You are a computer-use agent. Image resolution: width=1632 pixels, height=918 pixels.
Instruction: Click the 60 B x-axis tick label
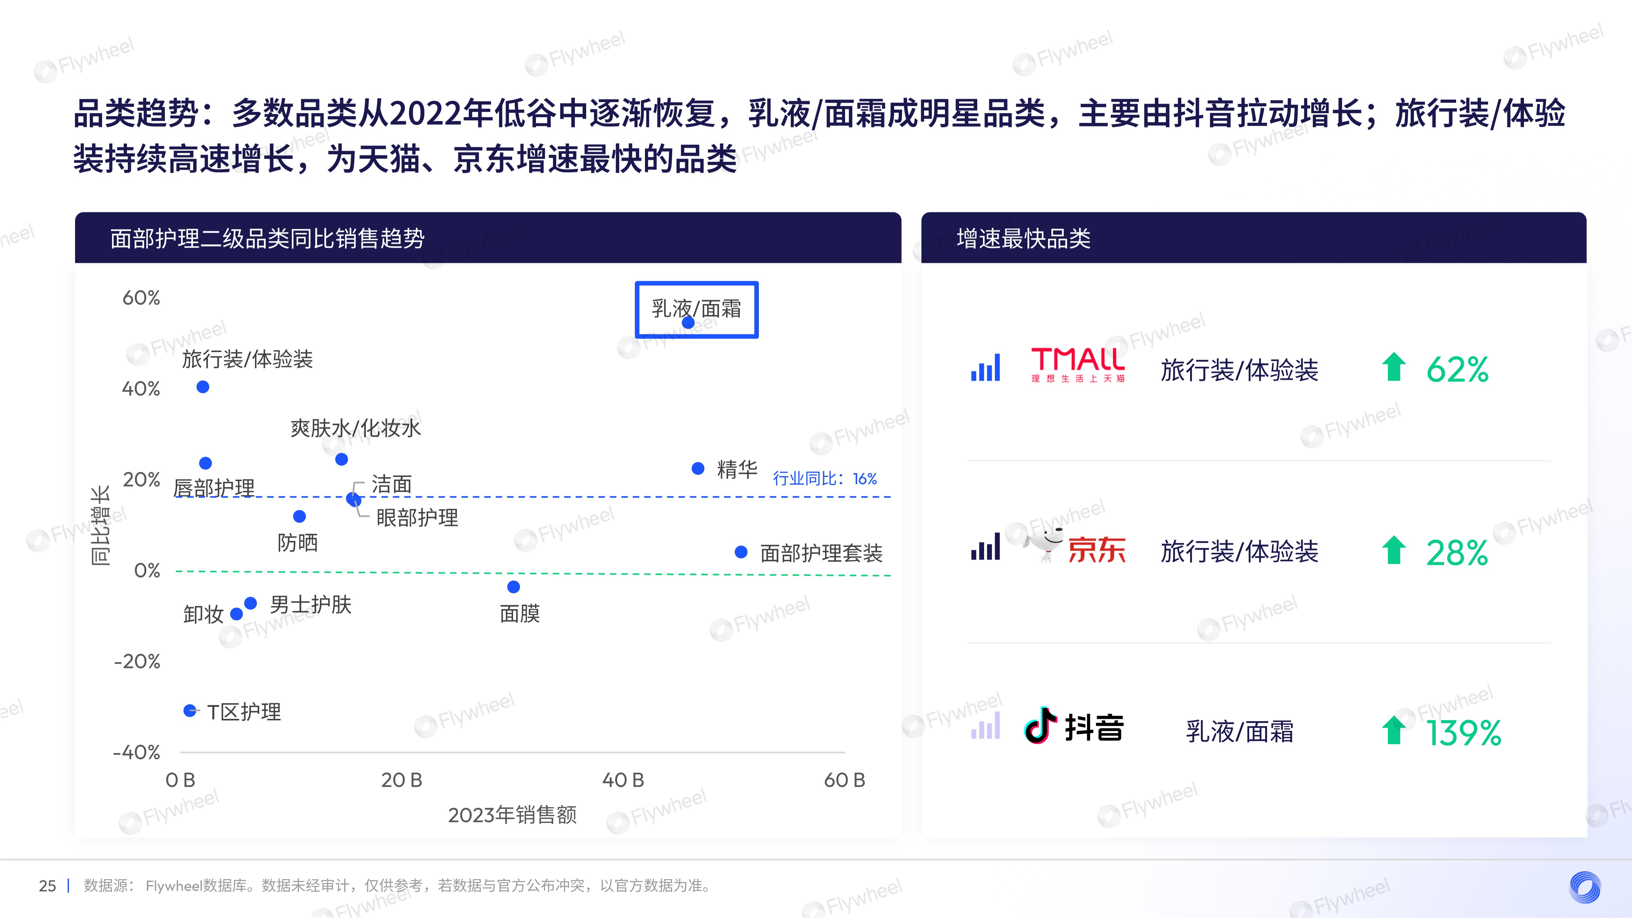[844, 780]
